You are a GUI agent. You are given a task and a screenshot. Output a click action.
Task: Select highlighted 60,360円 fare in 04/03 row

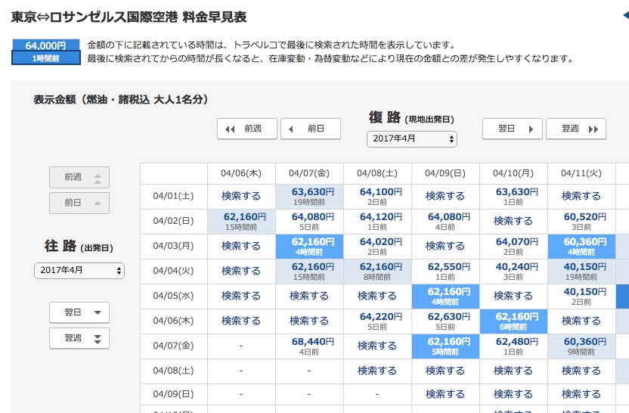581,247
